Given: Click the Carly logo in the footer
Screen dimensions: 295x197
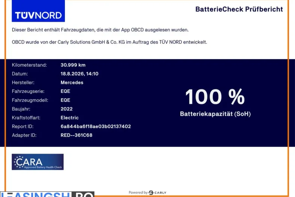Looking at the screenshot, I should [x=158, y=193].
